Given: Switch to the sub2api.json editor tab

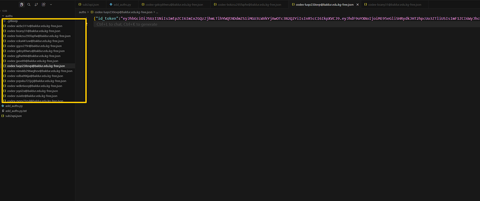Looking at the screenshot, I should 90,5.
